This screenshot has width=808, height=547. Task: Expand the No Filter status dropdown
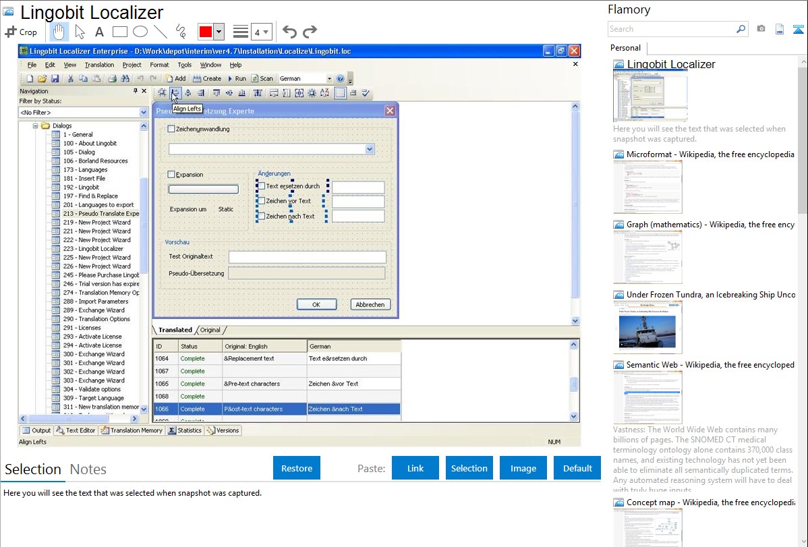144,113
